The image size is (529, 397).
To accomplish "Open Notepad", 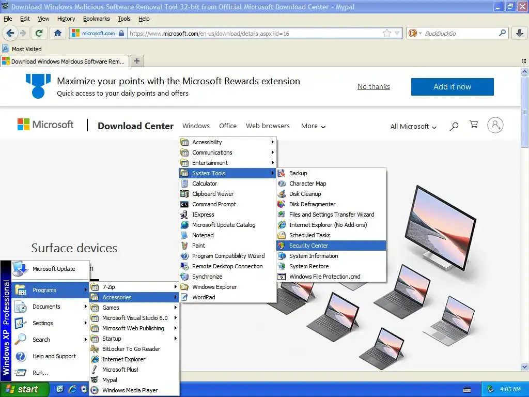I will pyautogui.click(x=228, y=235).
